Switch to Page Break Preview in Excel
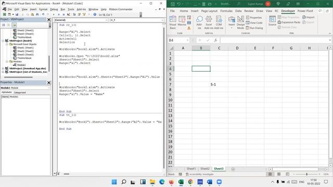The image size is (333, 187). (x=287, y=174)
